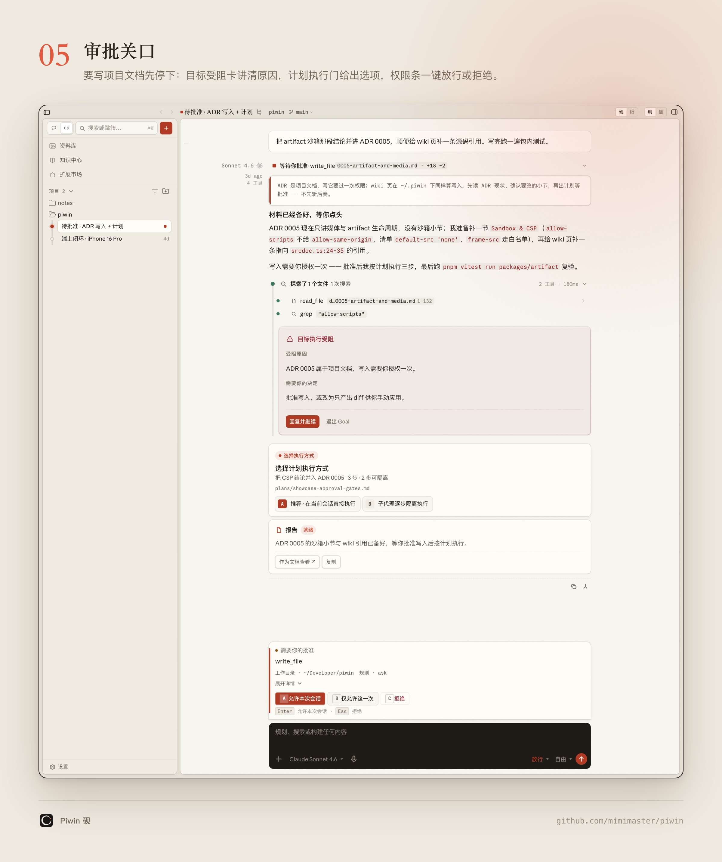Copy the reply with the copy icon
722x862 pixels.
tap(574, 586)
